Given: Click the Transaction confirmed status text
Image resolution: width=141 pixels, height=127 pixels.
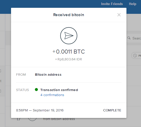Looking at the screenshot, I should 59,90.
